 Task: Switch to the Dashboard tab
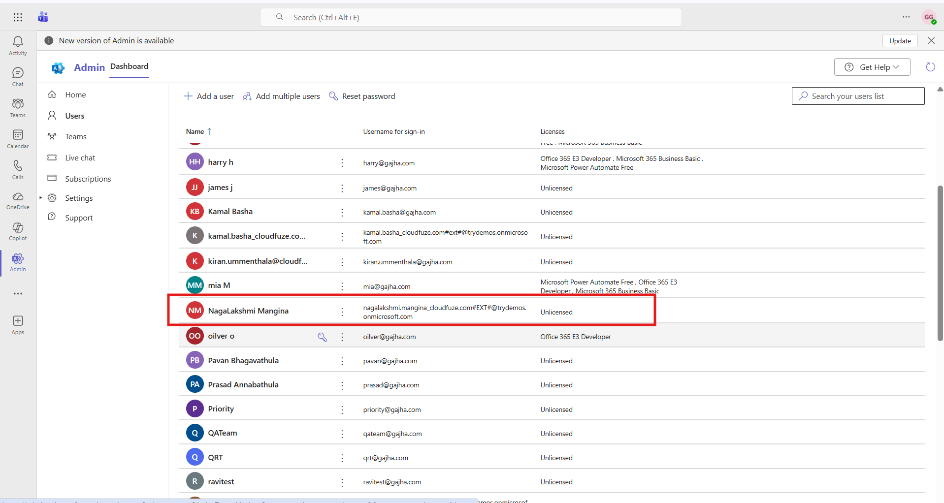click(129, 66)
